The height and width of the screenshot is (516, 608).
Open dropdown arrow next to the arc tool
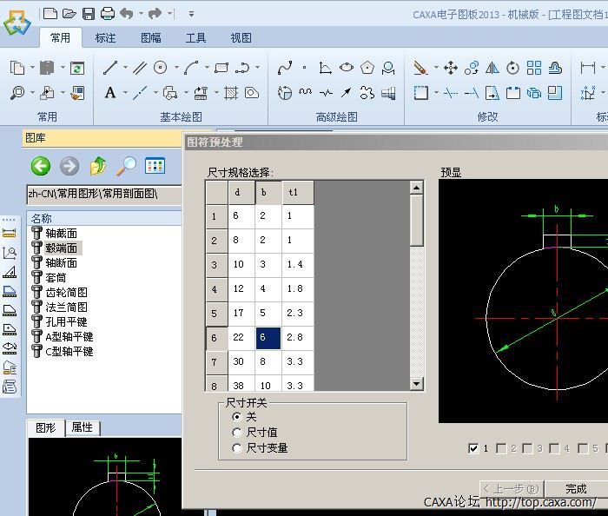[206, 68]
